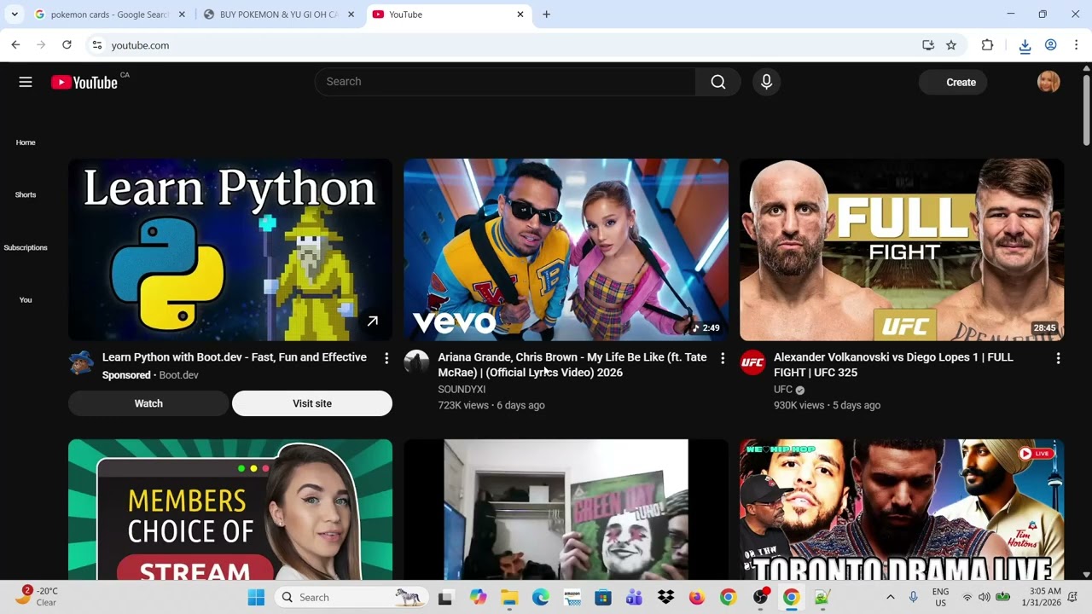Play the Ariana Grande Vevo thumbnail
This screenshot has width=1092, height=614.
566,250
